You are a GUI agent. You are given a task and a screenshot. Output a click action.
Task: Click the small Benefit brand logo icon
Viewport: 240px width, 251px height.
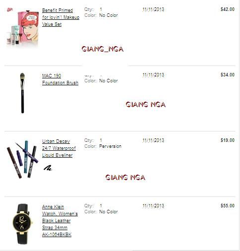coord(10,9)
